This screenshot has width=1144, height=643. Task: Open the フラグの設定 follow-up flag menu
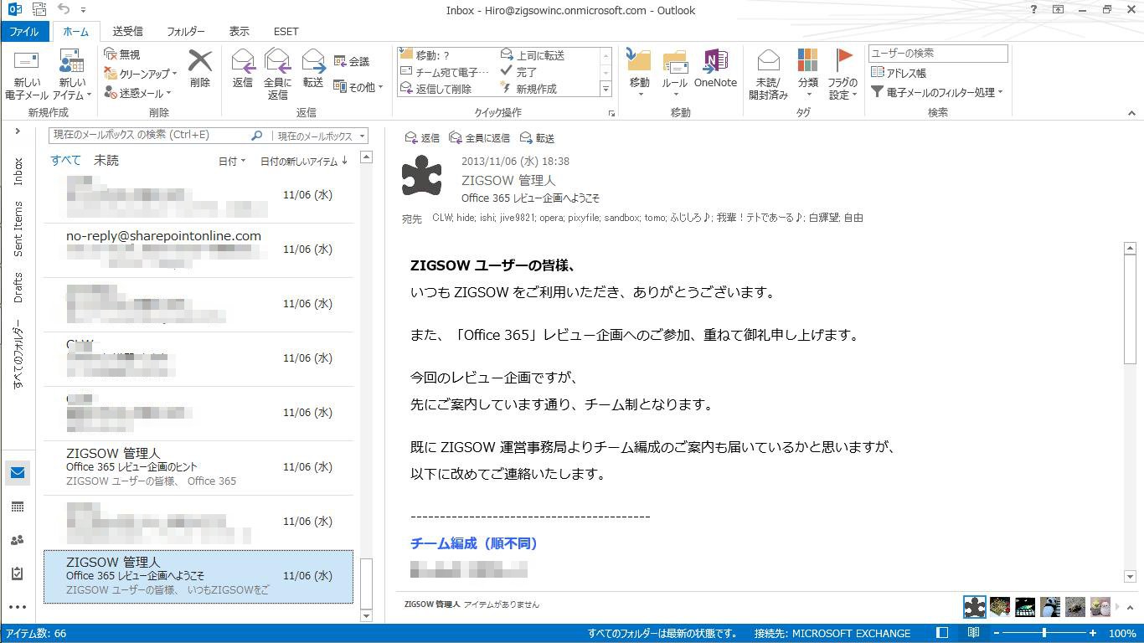point(843,75)
